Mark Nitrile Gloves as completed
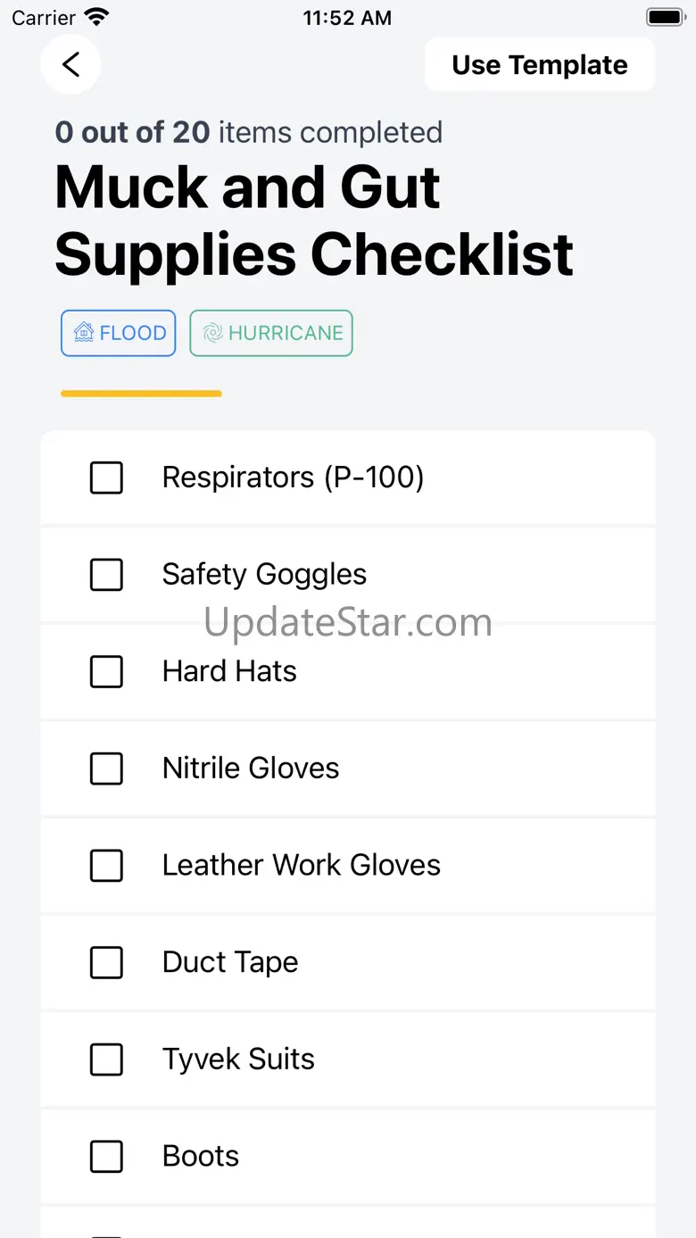Screen dimensions: 696x1238 tap(107, 769)
